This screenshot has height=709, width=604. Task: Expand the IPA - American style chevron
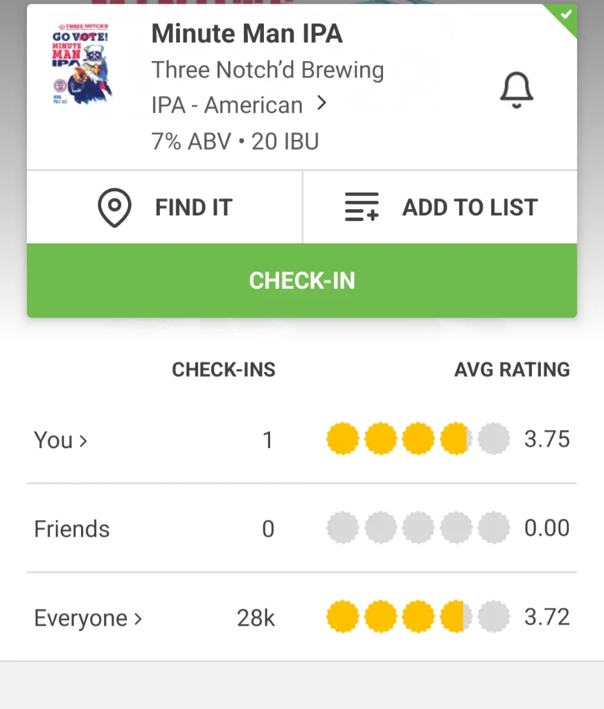click(x=321, y=104)
